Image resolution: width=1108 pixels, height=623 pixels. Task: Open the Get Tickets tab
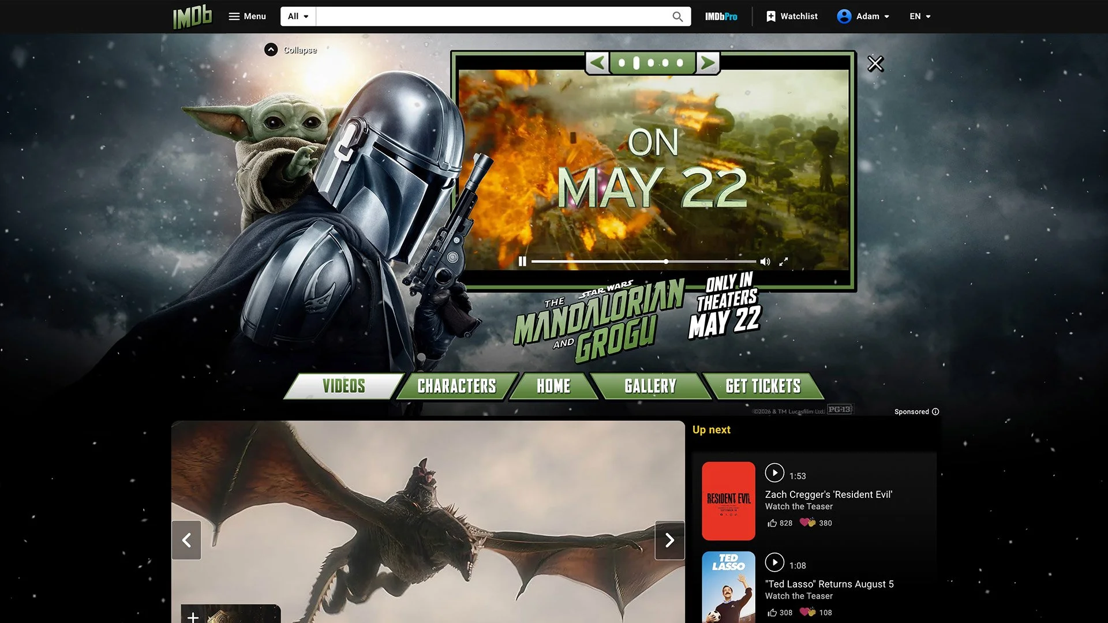point(763,386)
